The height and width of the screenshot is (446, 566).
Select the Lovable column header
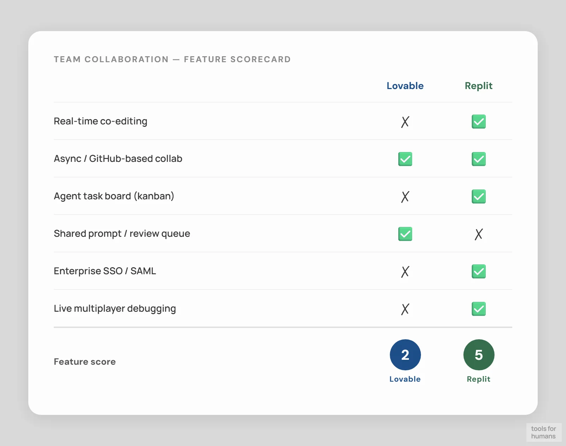coord(405,86)
